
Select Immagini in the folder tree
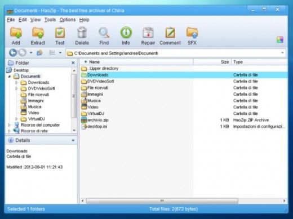(35, 101)
